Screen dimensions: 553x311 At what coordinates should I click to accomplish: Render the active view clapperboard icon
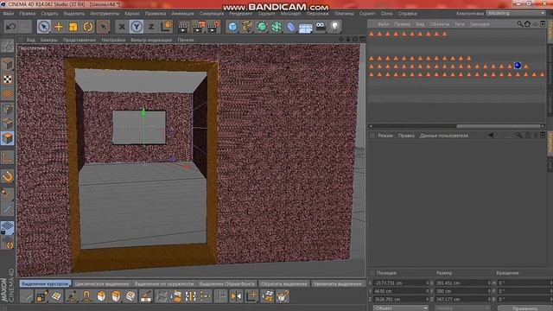[x=183, y=27]
